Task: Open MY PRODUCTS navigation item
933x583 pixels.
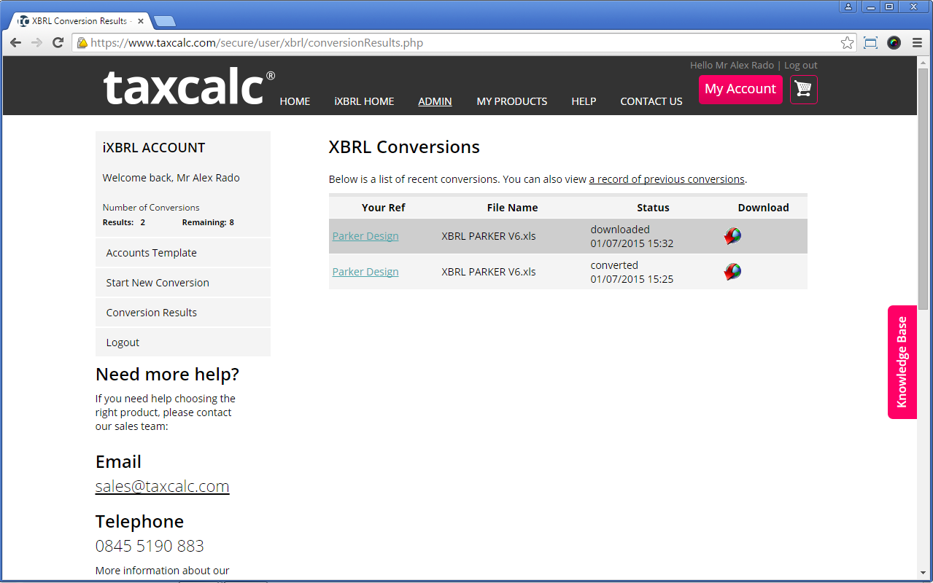Action: (x=512, y=101)
